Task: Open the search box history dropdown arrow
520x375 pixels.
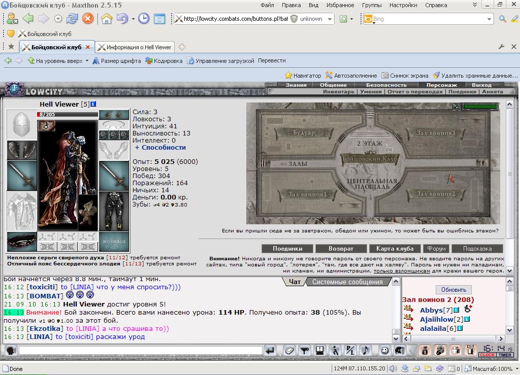Action: pyautogui.click(x=489, y=19)
